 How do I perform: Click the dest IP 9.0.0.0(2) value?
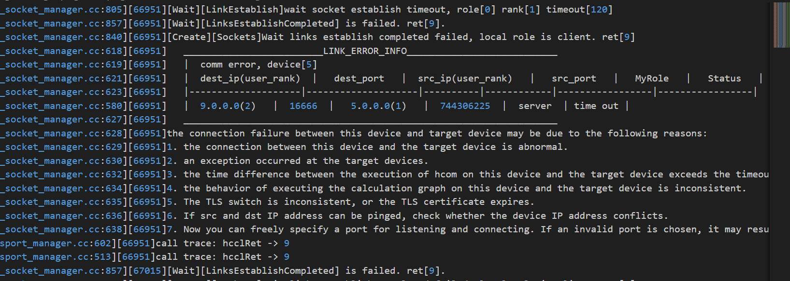point(228,106)
